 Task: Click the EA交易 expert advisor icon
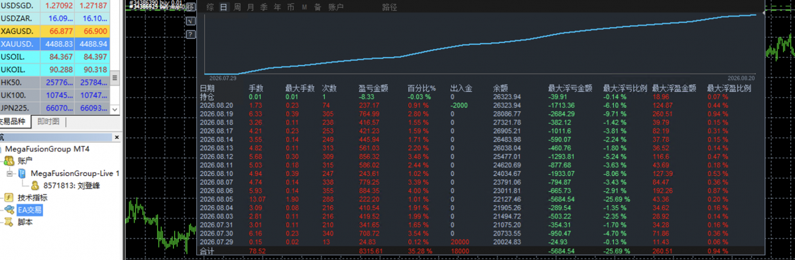(9, 210)
